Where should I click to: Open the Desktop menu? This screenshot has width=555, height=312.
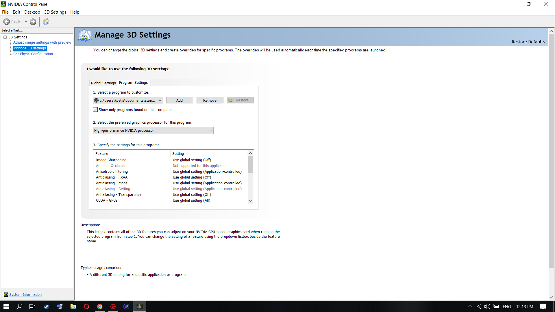32,12
